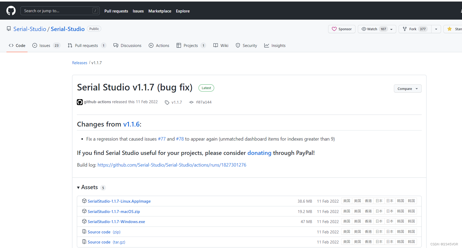Download SerialStudio-1.1.7-Windows.exe
This screenshot has height=248, width=462.
point(116,222)
